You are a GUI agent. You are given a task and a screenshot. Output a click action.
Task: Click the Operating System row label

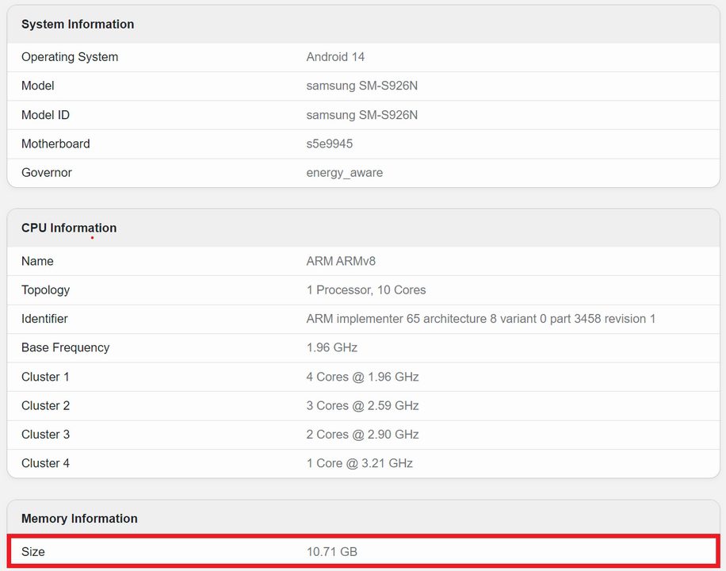(x=70, y=57)
